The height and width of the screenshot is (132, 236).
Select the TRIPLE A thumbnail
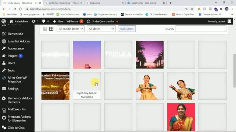118,55
